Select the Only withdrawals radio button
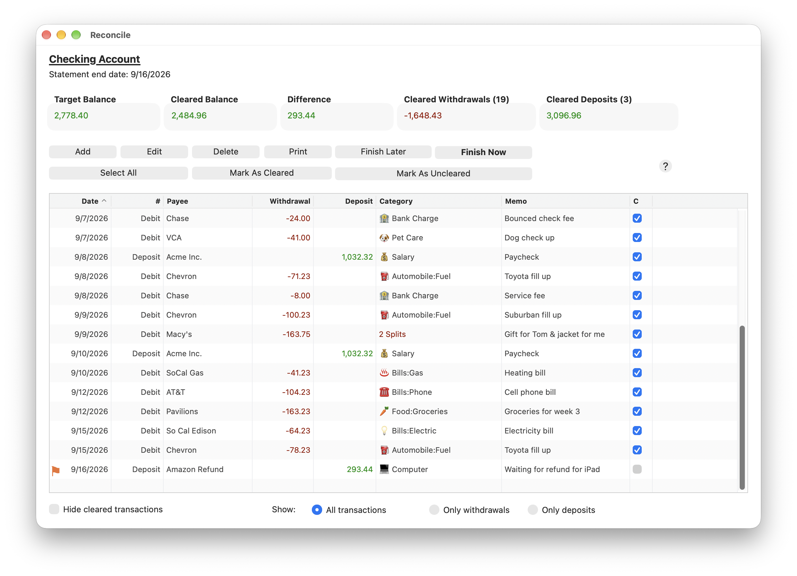This screenshot has height=576, width=797. pos(434,510)
